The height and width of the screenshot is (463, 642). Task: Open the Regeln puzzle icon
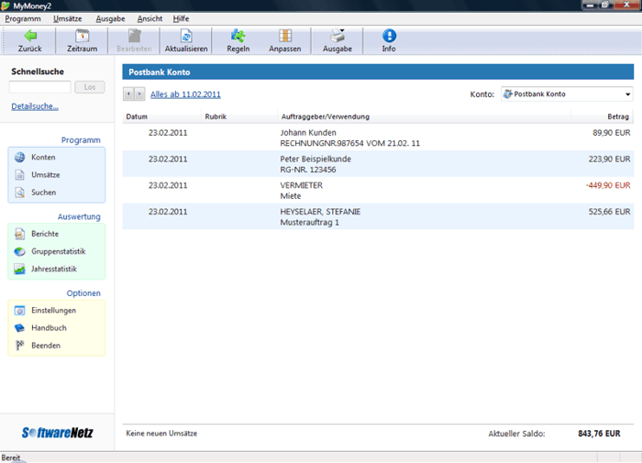point(238,36)
